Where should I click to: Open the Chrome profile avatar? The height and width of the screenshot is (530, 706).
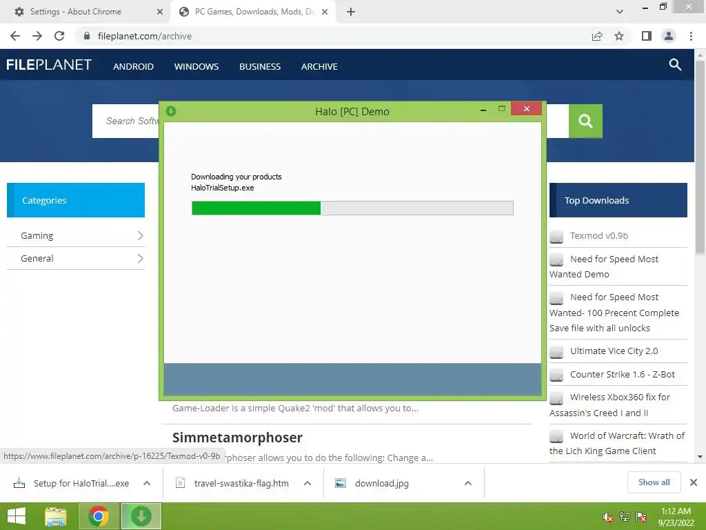[669, 36]
